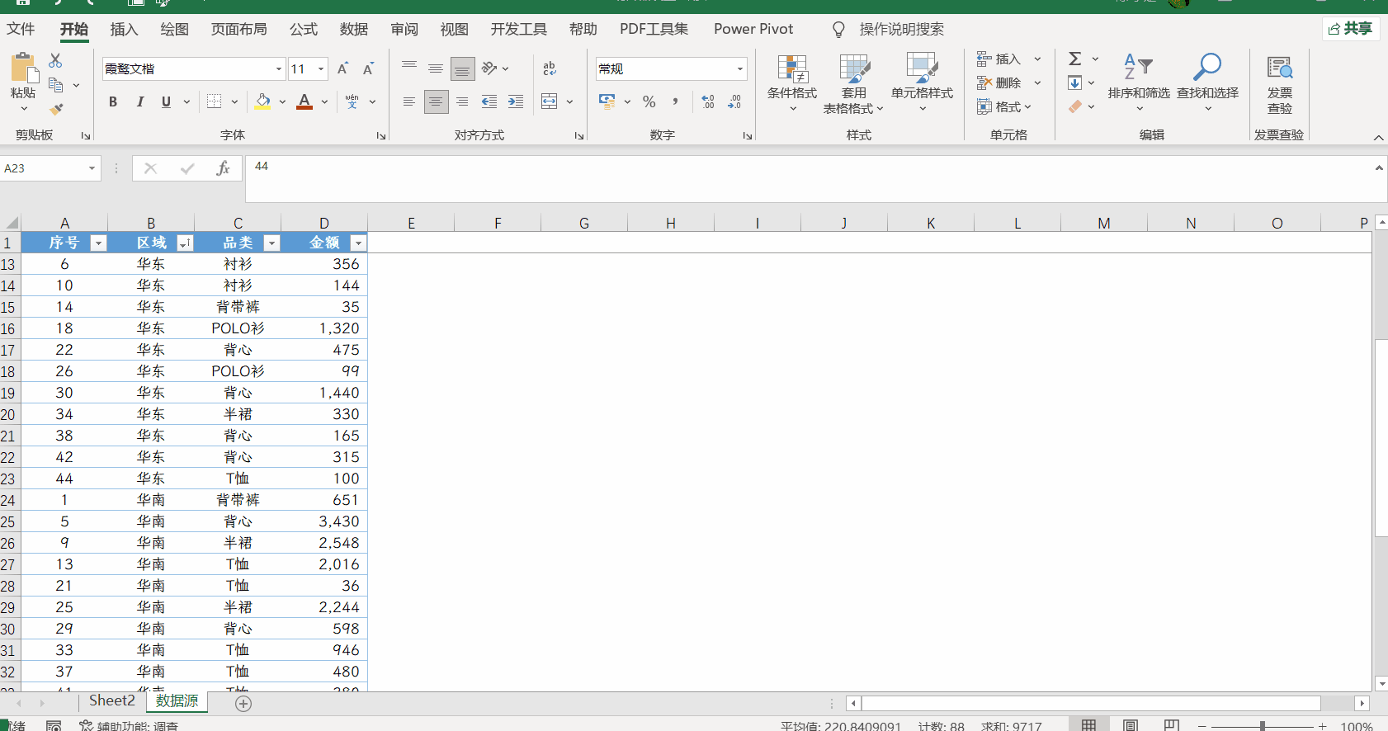Screen dimensions: 1388x731
Task: Toggle center horizontal alignment
Action: [436, 101]
